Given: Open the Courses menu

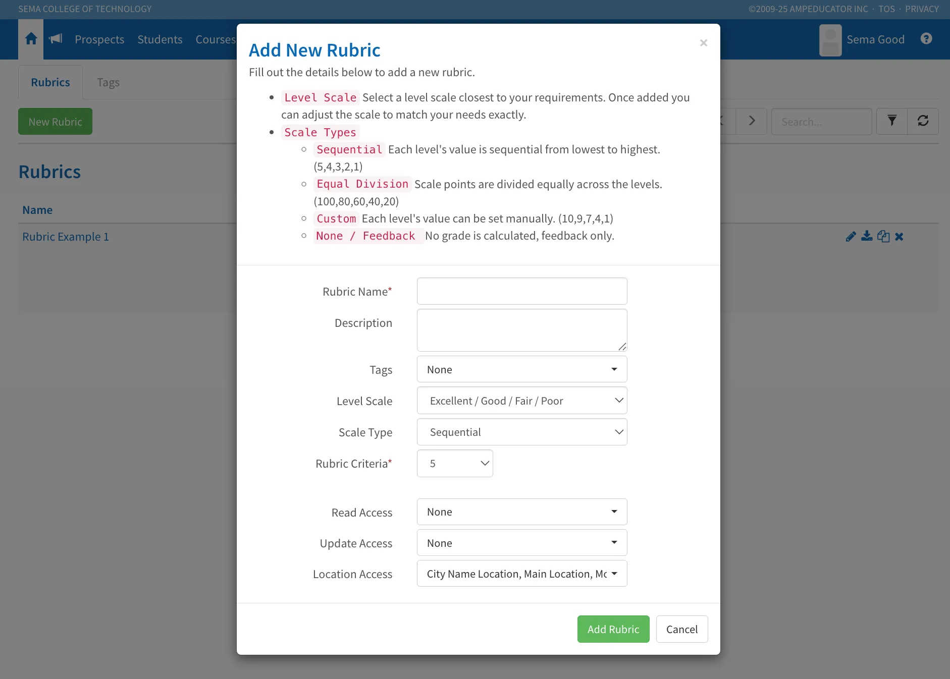Looking at the screenshot, I should pos(216,39).
